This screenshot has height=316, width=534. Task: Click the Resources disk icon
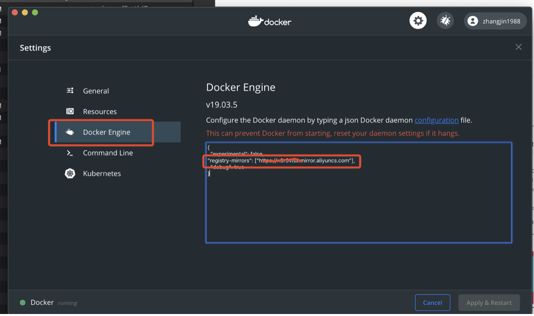pos(70,111)
